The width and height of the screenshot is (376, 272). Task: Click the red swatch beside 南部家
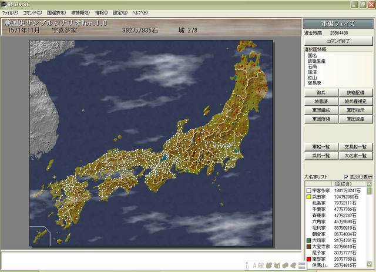coord(309,259)
